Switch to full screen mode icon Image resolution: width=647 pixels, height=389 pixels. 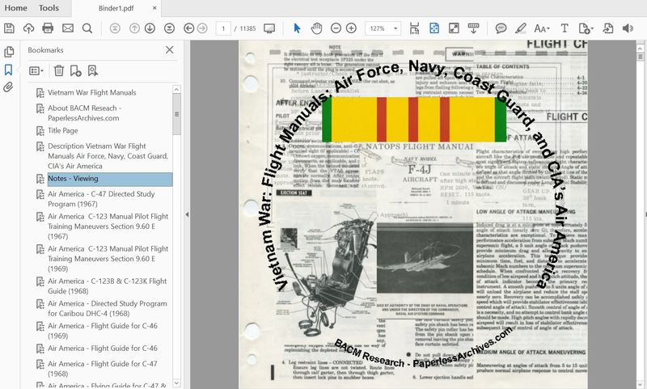pos(454,28)
